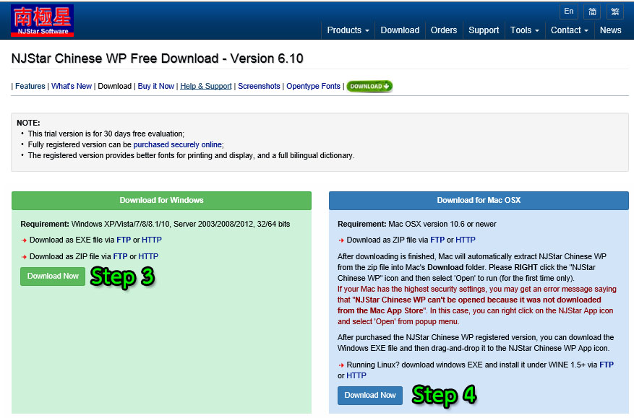Switch language to Simplified Chinese (简)
The image size is (634, 418).
592,12
